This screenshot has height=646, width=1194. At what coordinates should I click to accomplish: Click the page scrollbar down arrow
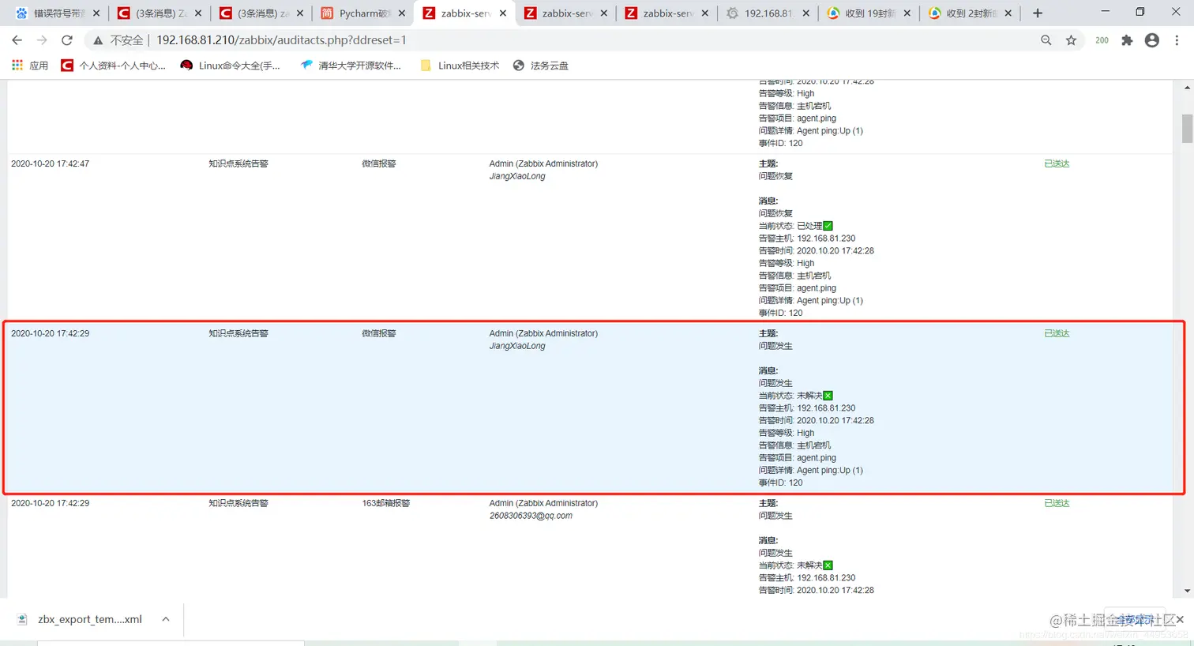[x=1187, y=591]
